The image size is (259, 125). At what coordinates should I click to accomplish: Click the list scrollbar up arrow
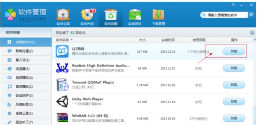[254, 40]
